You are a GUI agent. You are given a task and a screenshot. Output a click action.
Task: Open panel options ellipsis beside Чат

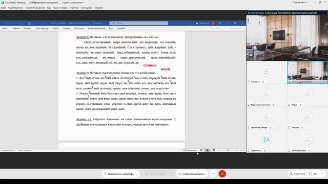tap(322, 174)
